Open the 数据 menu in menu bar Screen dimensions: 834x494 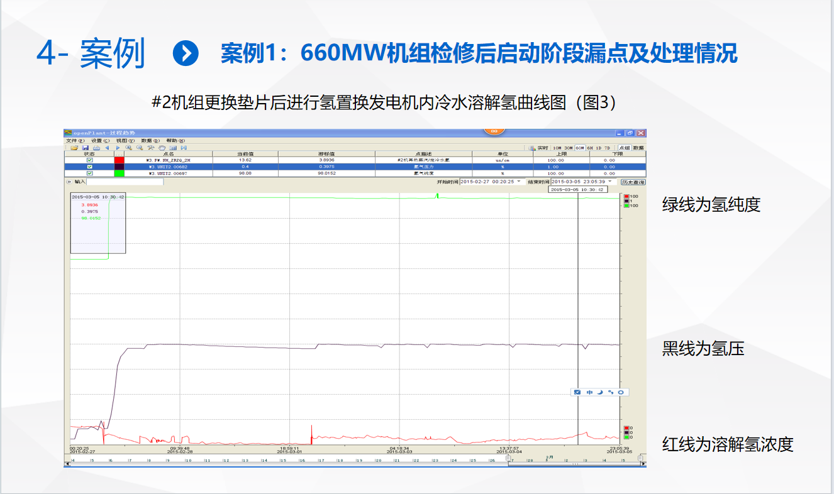coord(149,141)
